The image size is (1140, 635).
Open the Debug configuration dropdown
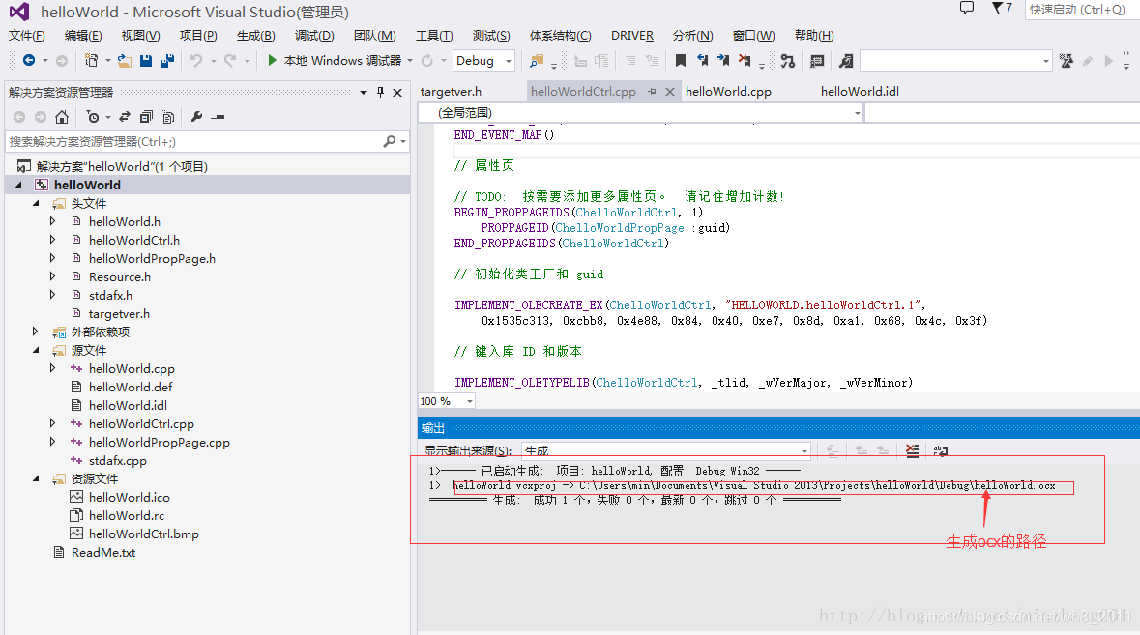point(483,60)
